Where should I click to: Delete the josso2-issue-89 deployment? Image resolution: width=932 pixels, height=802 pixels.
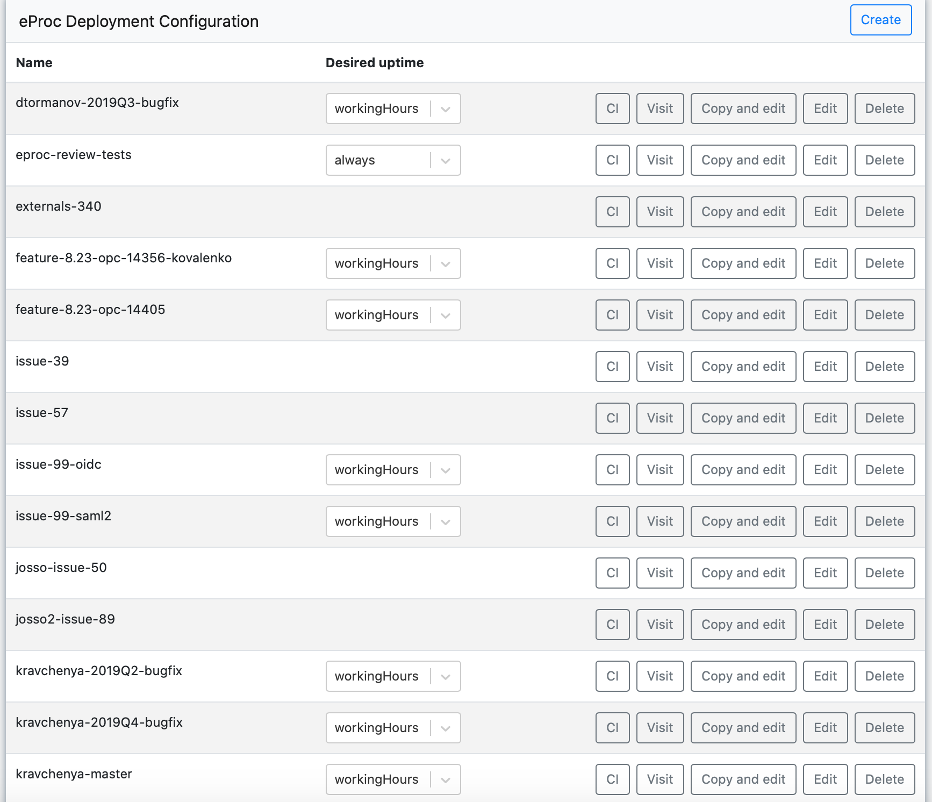pyautogui.click(x=884, y=625)
